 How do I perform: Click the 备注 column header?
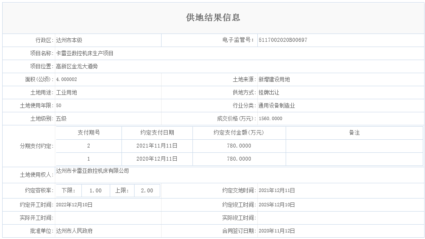point(354,133)
